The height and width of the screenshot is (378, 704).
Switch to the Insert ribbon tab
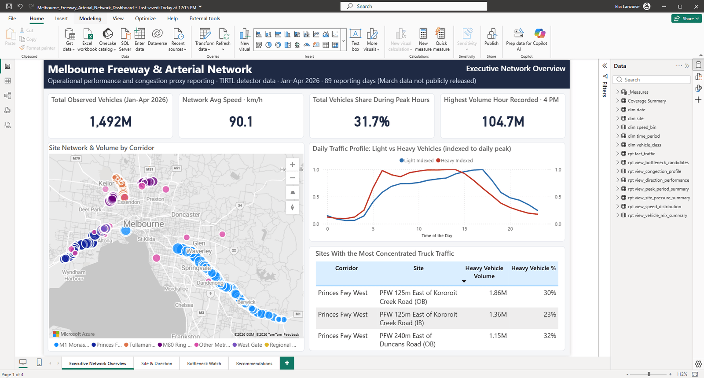pyautogui.click(x=61, y=18)
